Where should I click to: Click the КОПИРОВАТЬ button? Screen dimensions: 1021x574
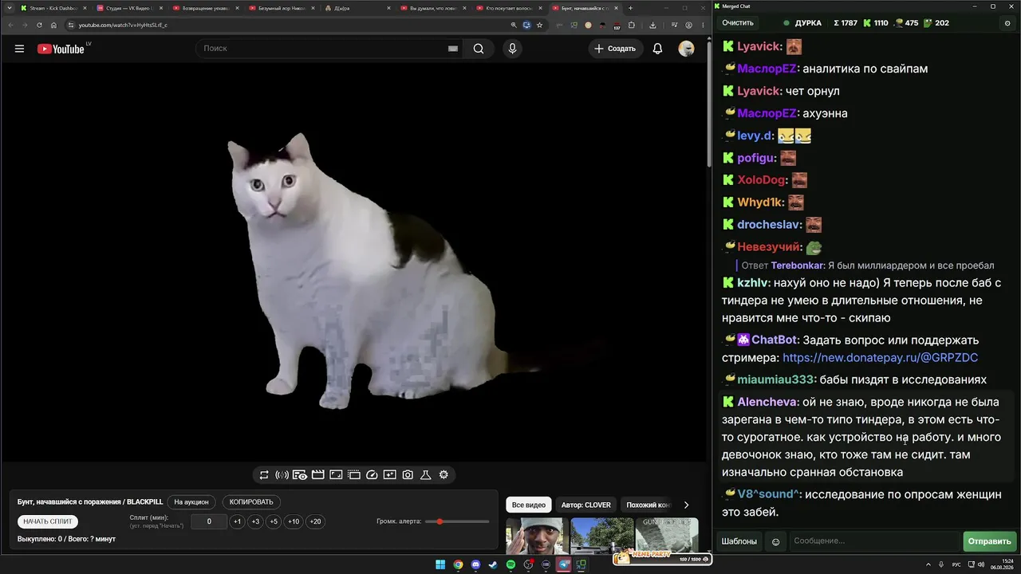click(x=251, y=502)
